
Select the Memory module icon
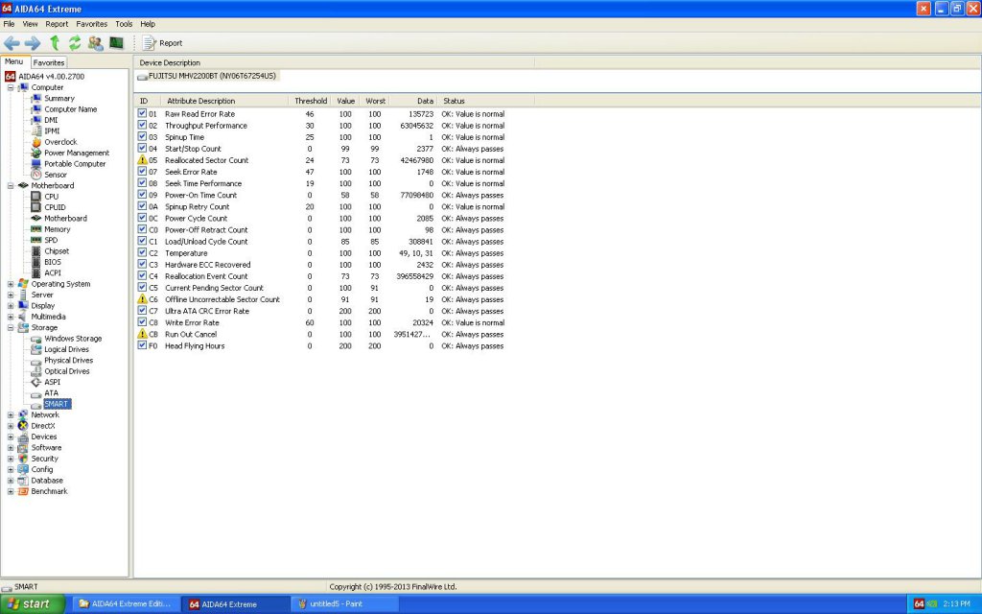tap(36, 229)
